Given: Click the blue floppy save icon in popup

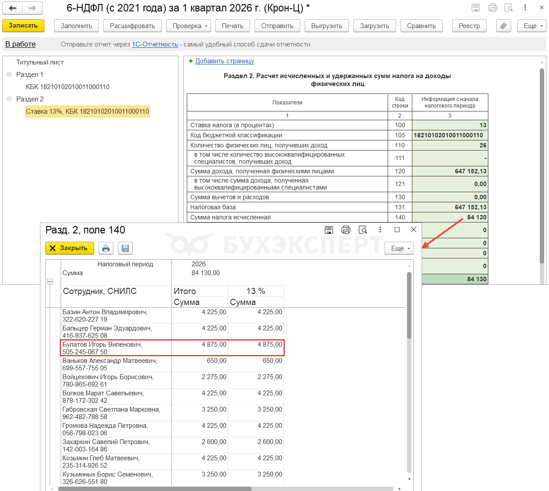Looking at the screenshot, I should point(125,248).
